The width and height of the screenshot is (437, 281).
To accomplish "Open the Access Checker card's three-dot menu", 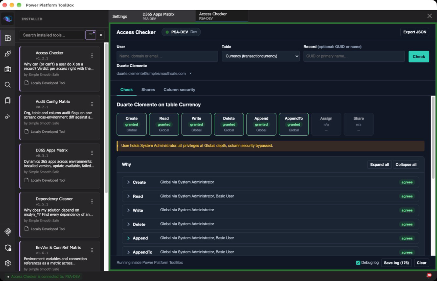I will click(92, 55).
